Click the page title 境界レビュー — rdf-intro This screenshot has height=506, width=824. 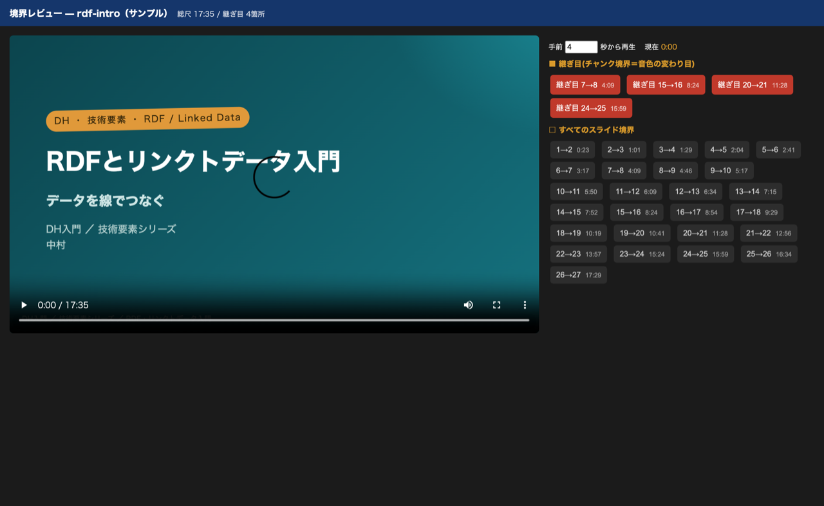pos(89,13)
